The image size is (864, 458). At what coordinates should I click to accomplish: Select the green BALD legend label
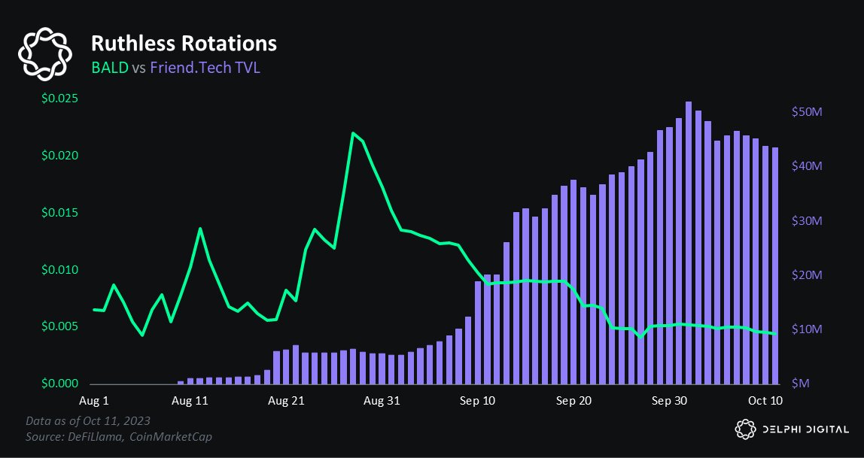tap(109, 68)
